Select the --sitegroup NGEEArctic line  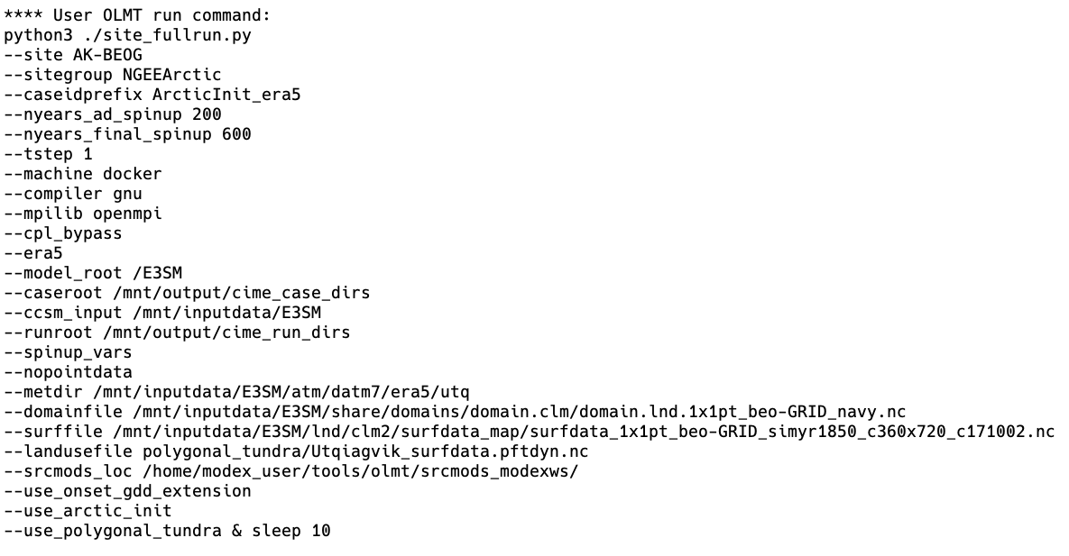113,75
